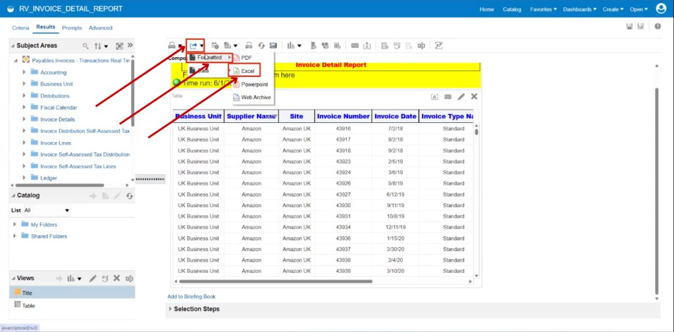Remove the Table view with its X icon
Image resolution: width=674 pixels, height=332 pixels.
474,97
